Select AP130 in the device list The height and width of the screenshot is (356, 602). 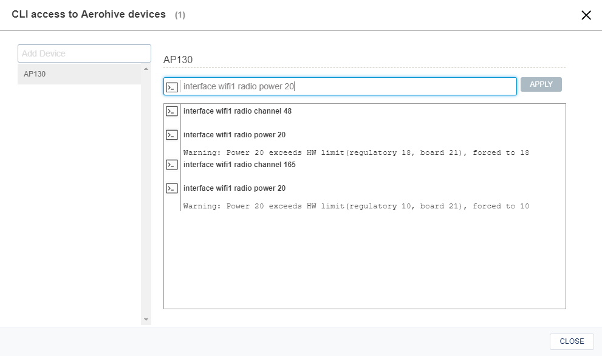[79, 74]
